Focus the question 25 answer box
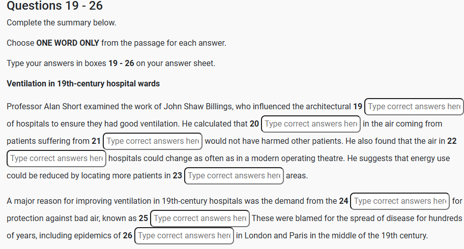The image size is (464, 249). click(200, 219)
